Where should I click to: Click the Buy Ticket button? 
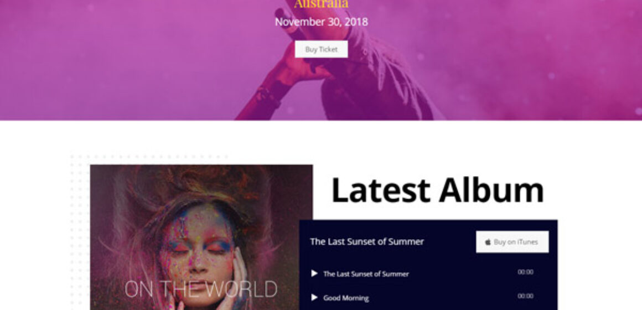pyautogui.click(x=322, y=49)
